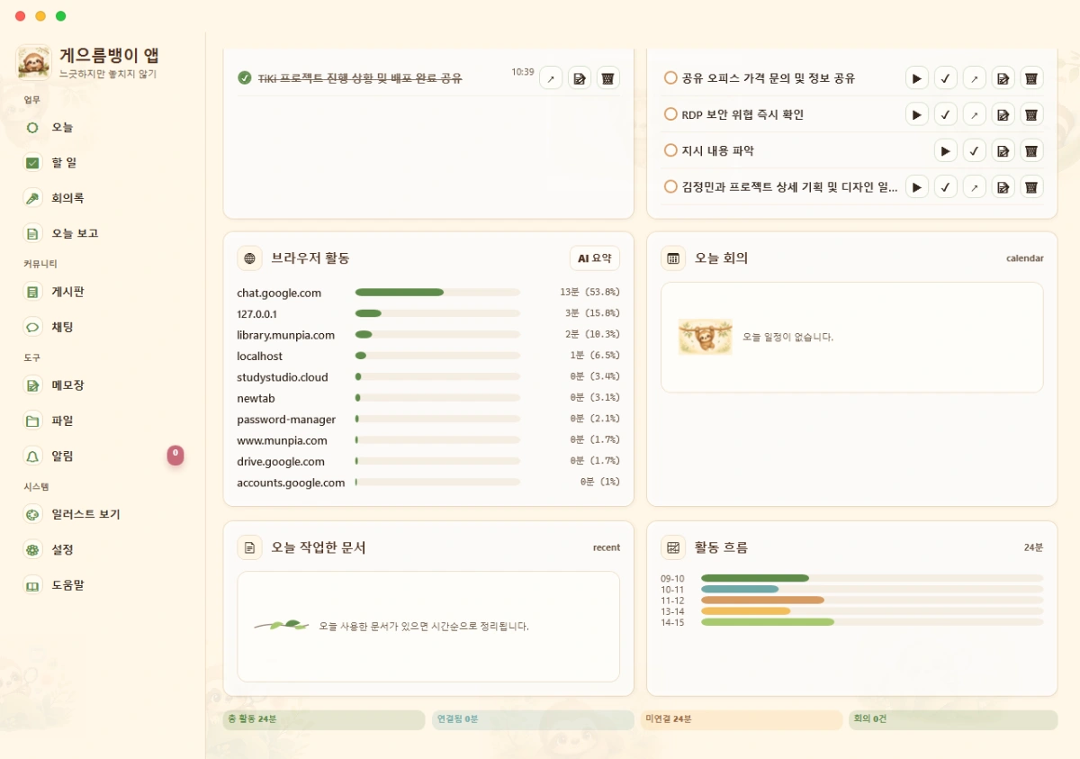
Task: Click the calendar icon beside 오늘 회의
Action: coord(673,258)
